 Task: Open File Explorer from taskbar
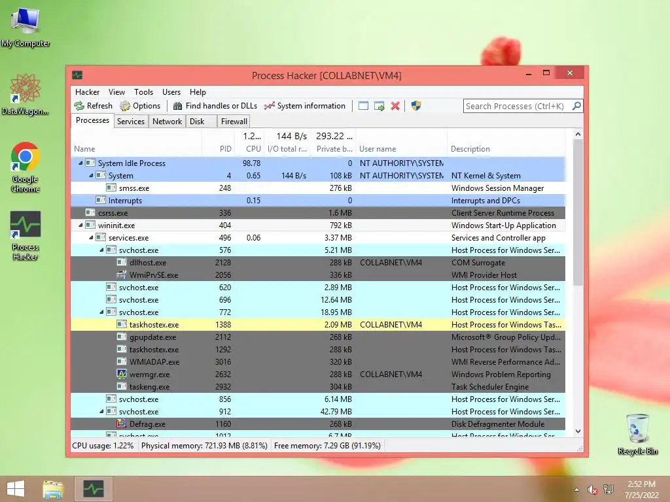pos(53,489)
